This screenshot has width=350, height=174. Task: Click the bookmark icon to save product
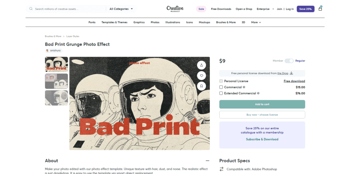201,86
